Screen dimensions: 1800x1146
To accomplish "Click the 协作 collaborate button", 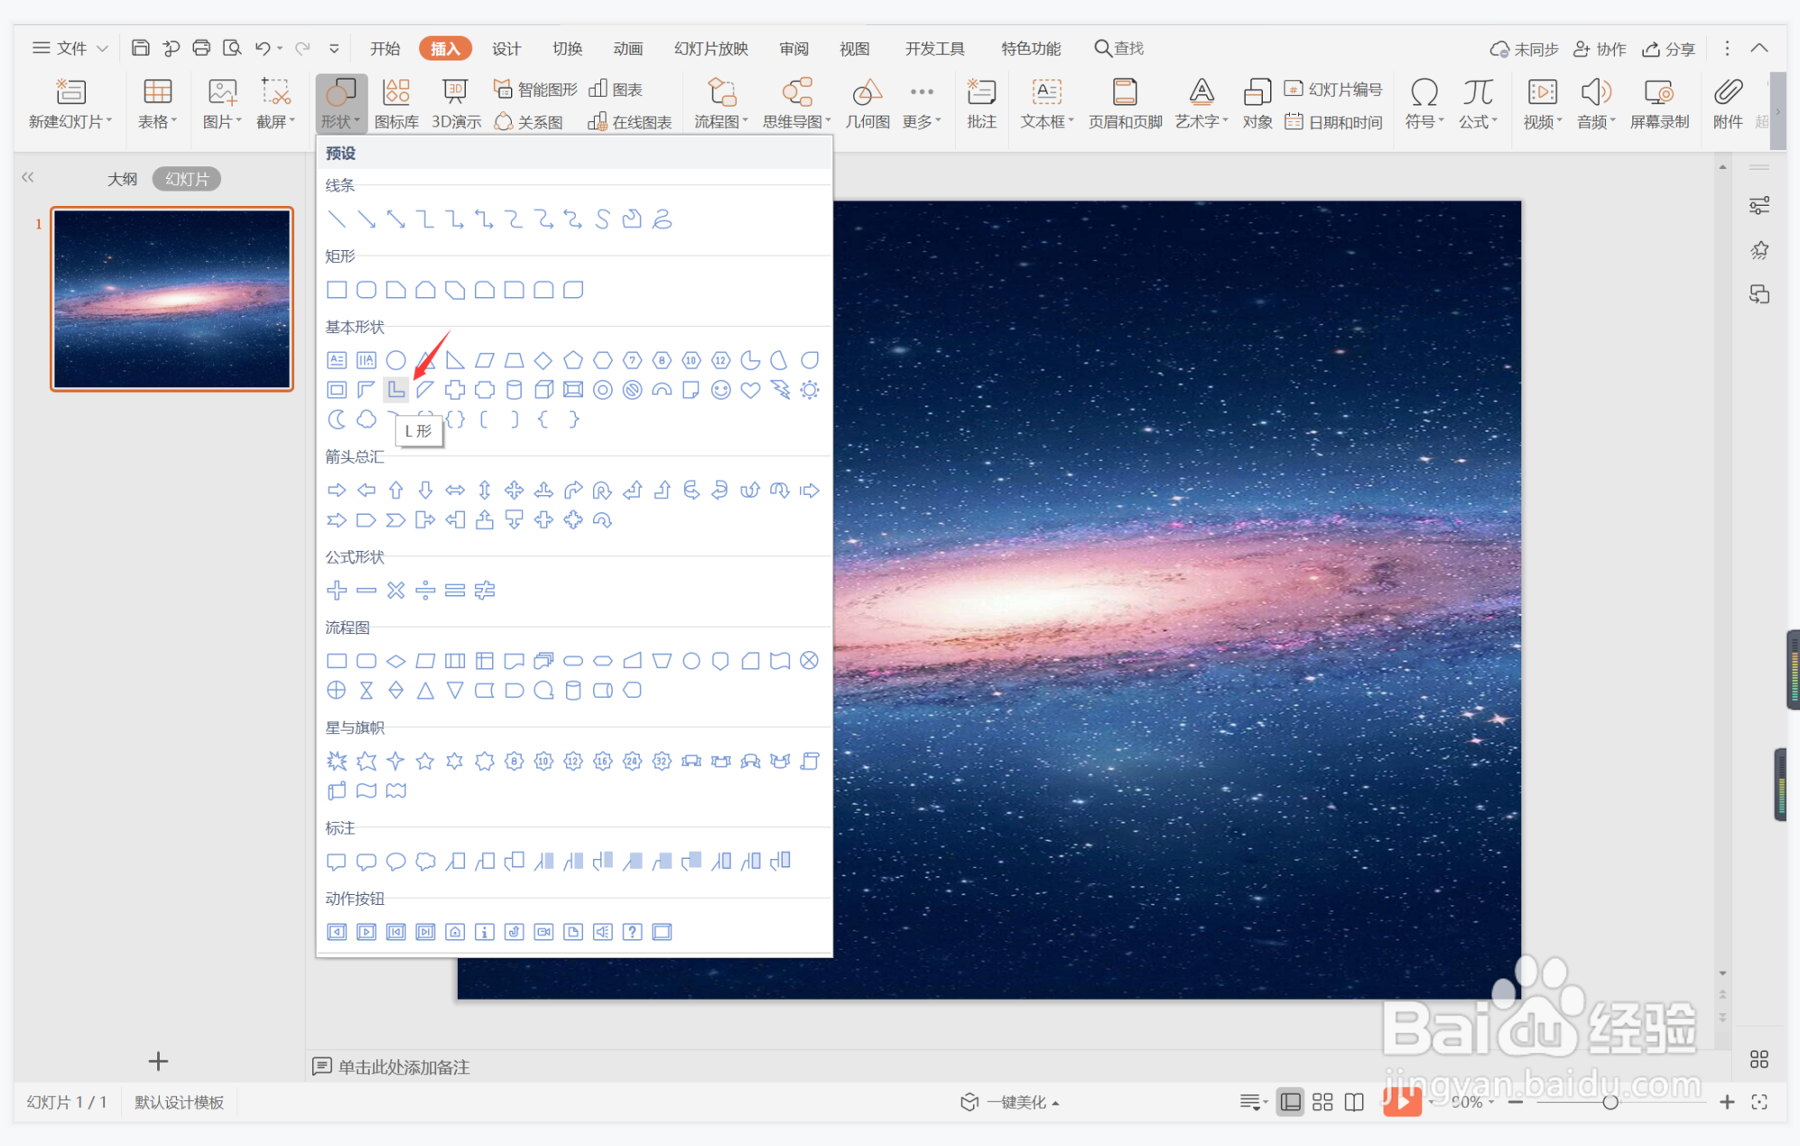I will [1600, 49].
